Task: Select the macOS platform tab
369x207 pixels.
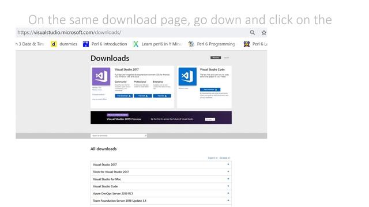Action: pos(226,57)
